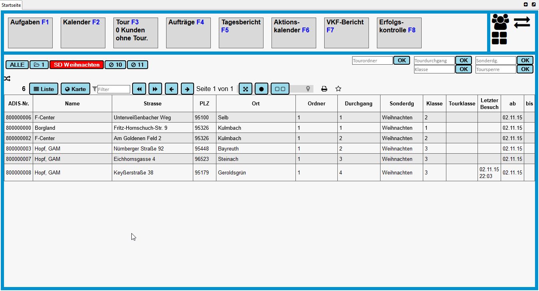Select the Borgland customer row
This screenshot has height=291, width=539.
tap(72, 128)
